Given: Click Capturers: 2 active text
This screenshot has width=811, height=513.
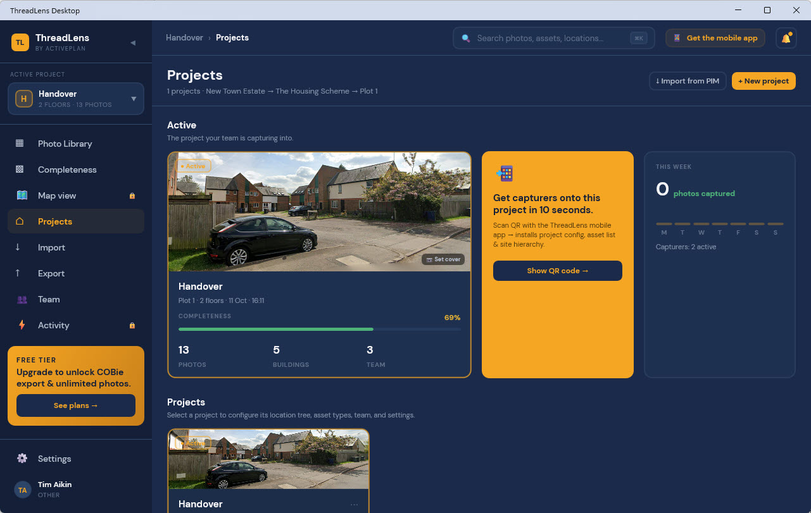Looking at the screenshot, I should point(686,247).
